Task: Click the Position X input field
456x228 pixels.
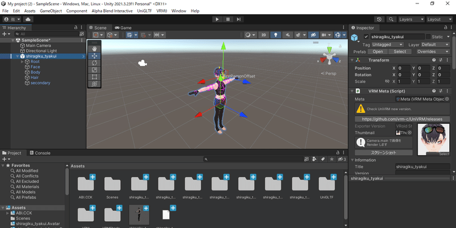Action: pyautogui.click(x=404, y=68)
